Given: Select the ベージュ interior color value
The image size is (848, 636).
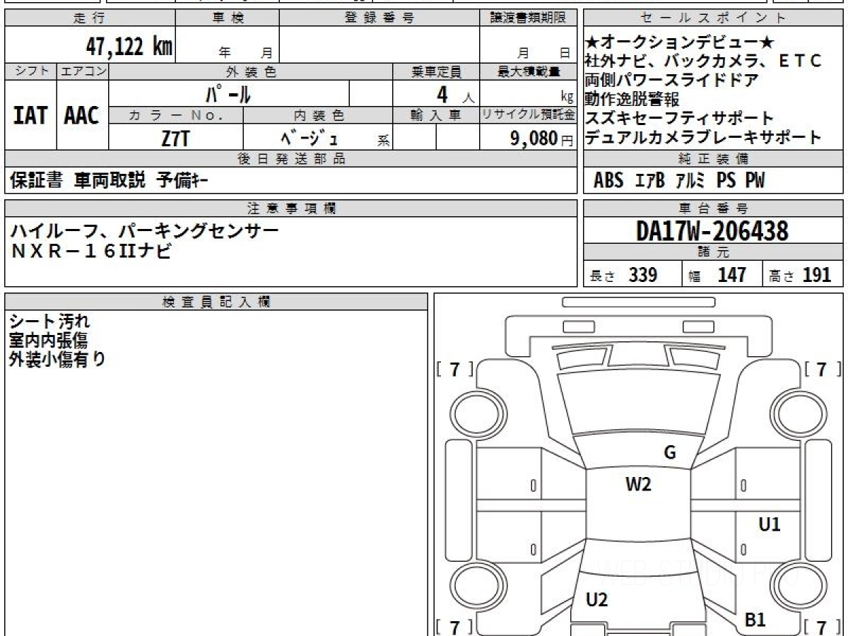Looking at the screenshot, I should [310, 138].
